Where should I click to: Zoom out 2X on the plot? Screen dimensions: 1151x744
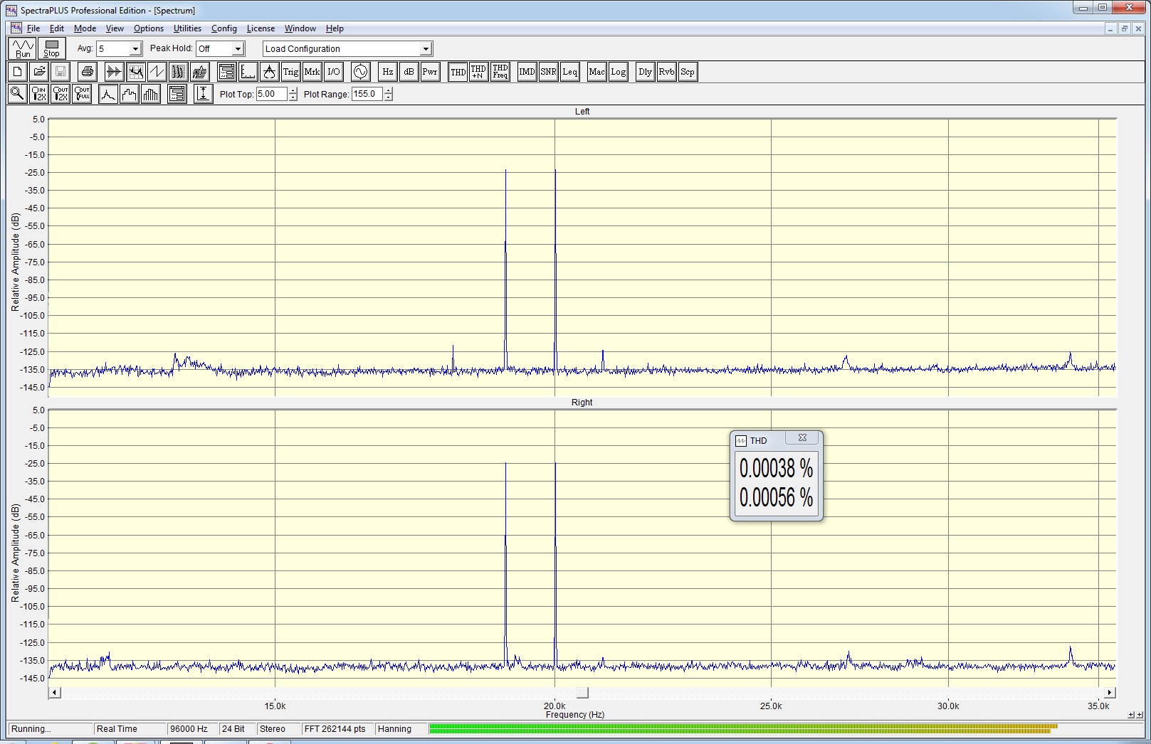pos(61,94)
